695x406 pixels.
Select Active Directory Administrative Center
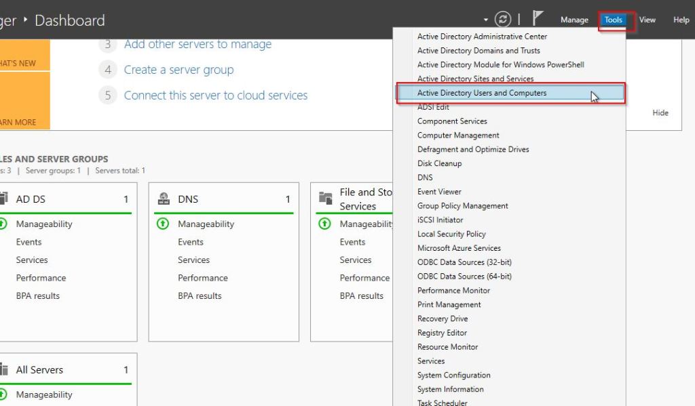coord(482,37)
